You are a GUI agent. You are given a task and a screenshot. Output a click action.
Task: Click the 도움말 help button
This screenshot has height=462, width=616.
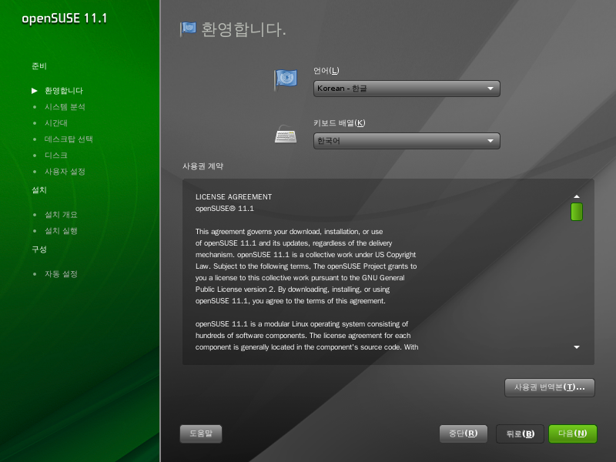coord(201,434)
